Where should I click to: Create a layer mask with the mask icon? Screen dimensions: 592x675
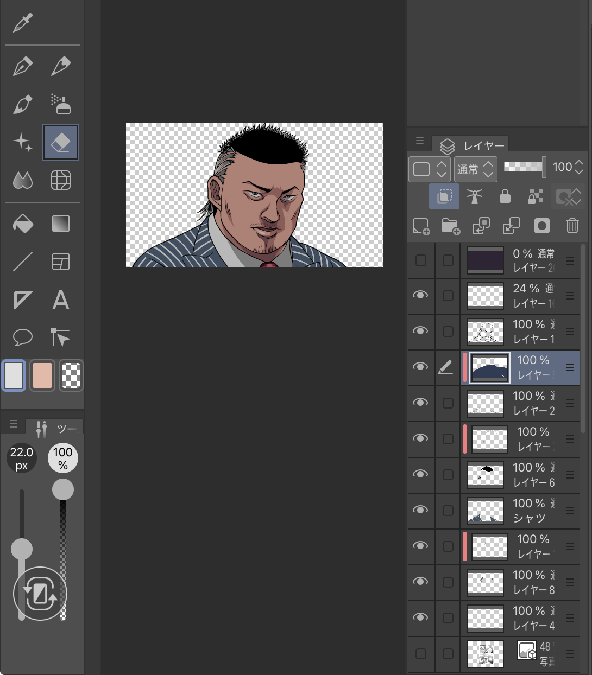[x=541, y=226]
